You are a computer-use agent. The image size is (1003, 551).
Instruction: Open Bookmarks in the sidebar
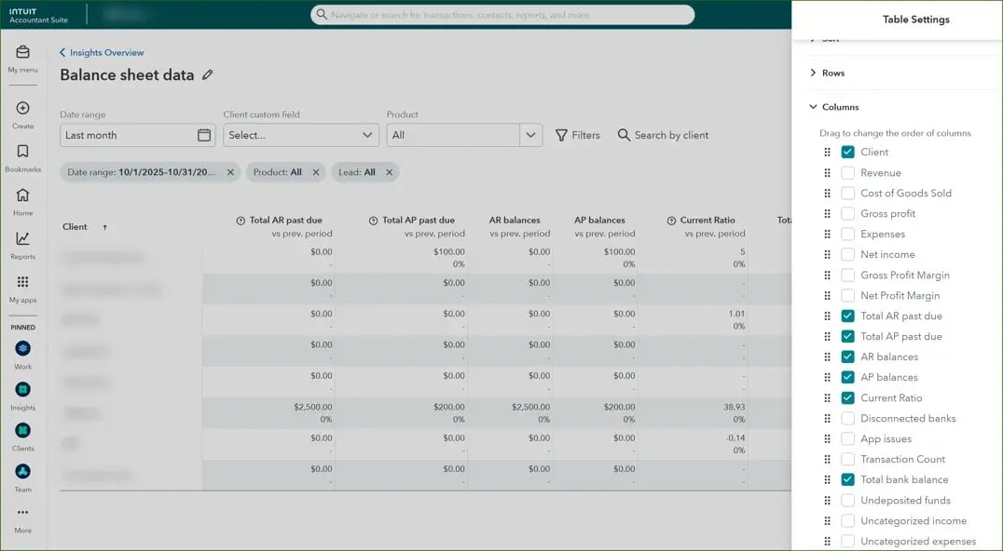pyautogui.click(x=22, y=152)
